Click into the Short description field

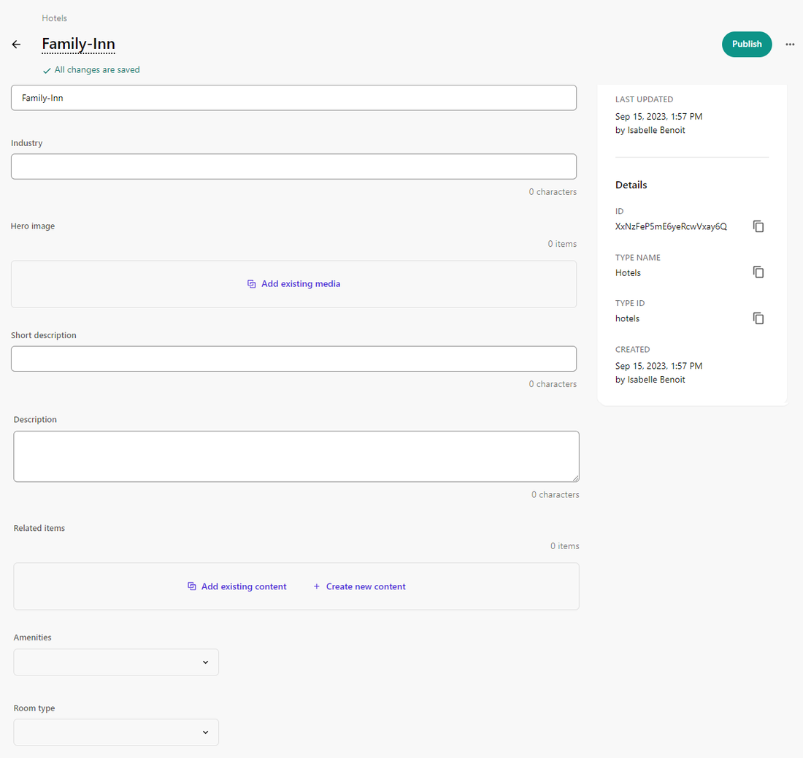coord(293,359)
